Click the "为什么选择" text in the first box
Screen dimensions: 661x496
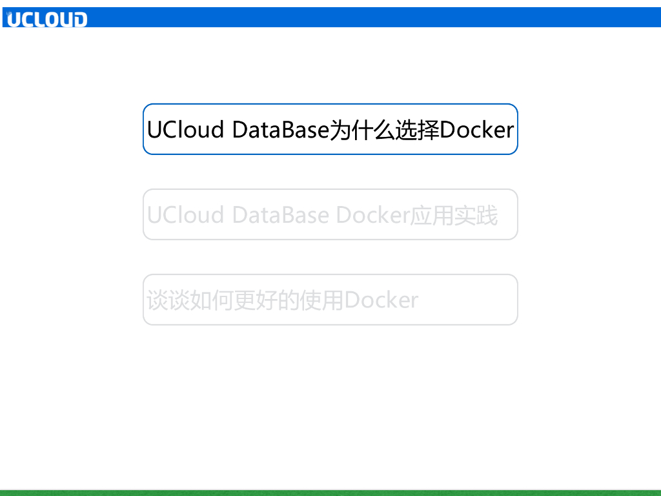[x=385, y=130]
